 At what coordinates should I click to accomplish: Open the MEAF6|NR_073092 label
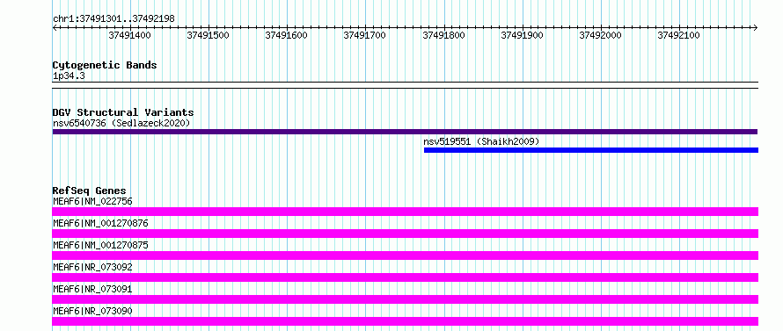pos(92,267)
